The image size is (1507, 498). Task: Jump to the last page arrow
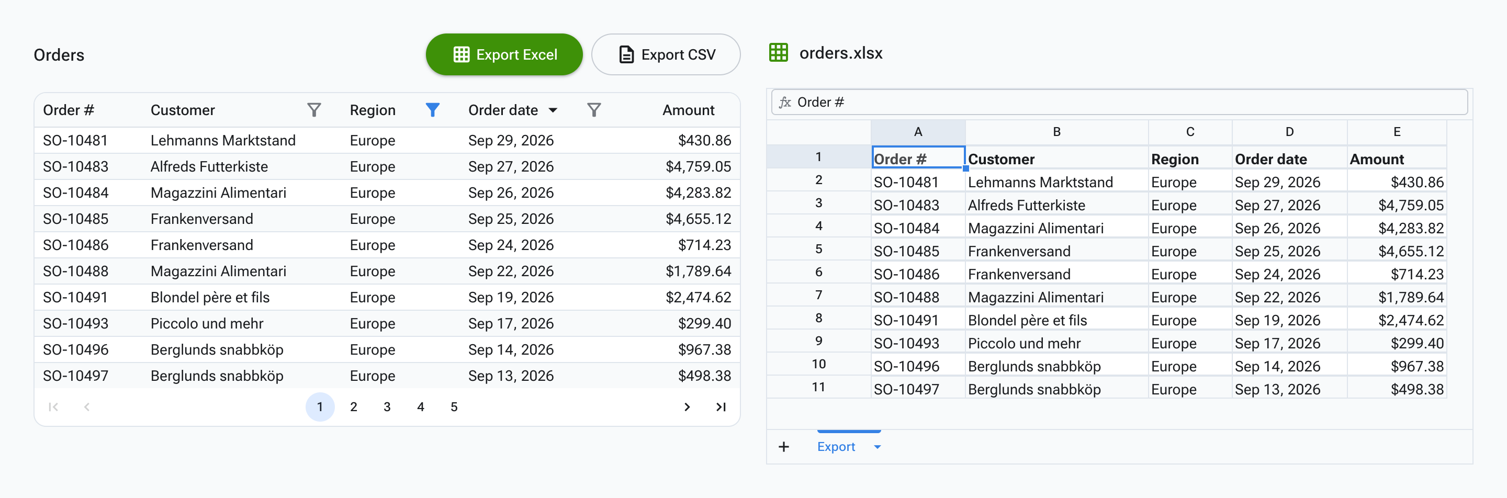(x=721, y=407)
